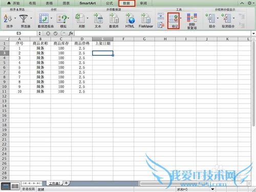The height and width of the screenshot is (192, 256).
Task: Open the What-If dropdown arrow
Action: [x=68, y=18]
